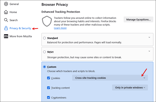This screenshot has height=102, width=156.
Task: Click the Tracking content label text
Action: tap(60, 88)
